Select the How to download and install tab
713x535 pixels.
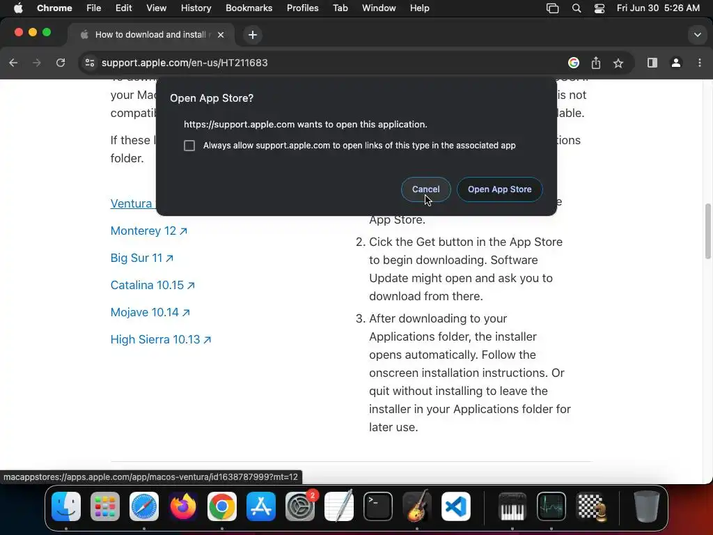click(150, 35)
